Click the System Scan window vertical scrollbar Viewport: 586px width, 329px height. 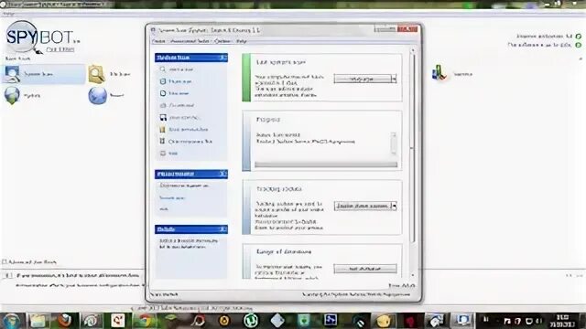tap(413, 149)
